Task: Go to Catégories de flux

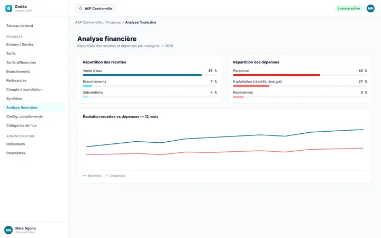Action: (21, 125)
